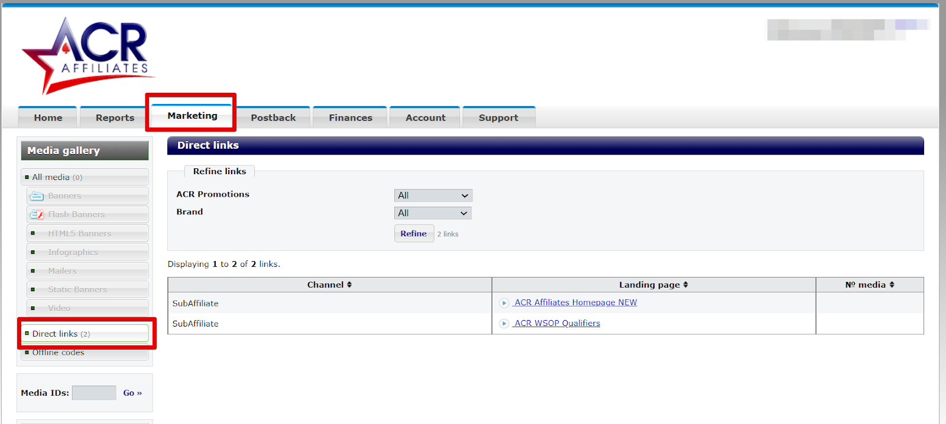The height and width of the screenshot is (424, 946).
Task: Switch to the Reports tab
Action: (115, 118)
